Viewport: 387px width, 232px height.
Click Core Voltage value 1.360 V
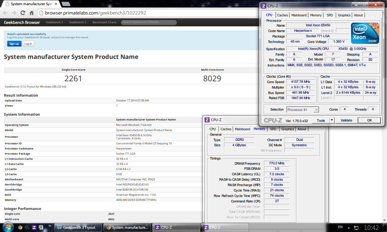(339, 42)
